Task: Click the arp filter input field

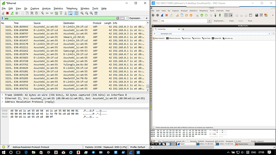Action: pyautogui.click(x=60, y=18)
